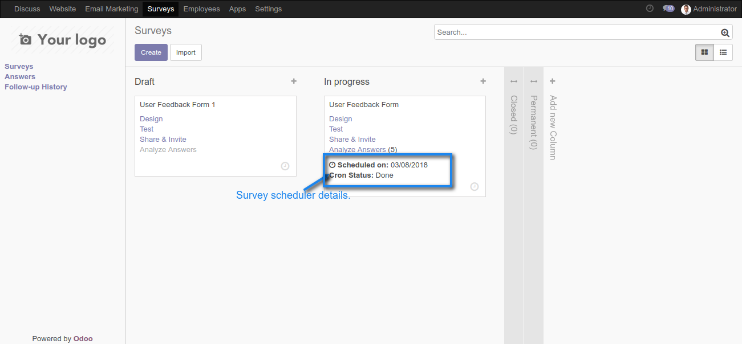Open activity clock on User Feedback Form 1 card
Viewport: 742px width, 344px height.
(x=285, y=166)
